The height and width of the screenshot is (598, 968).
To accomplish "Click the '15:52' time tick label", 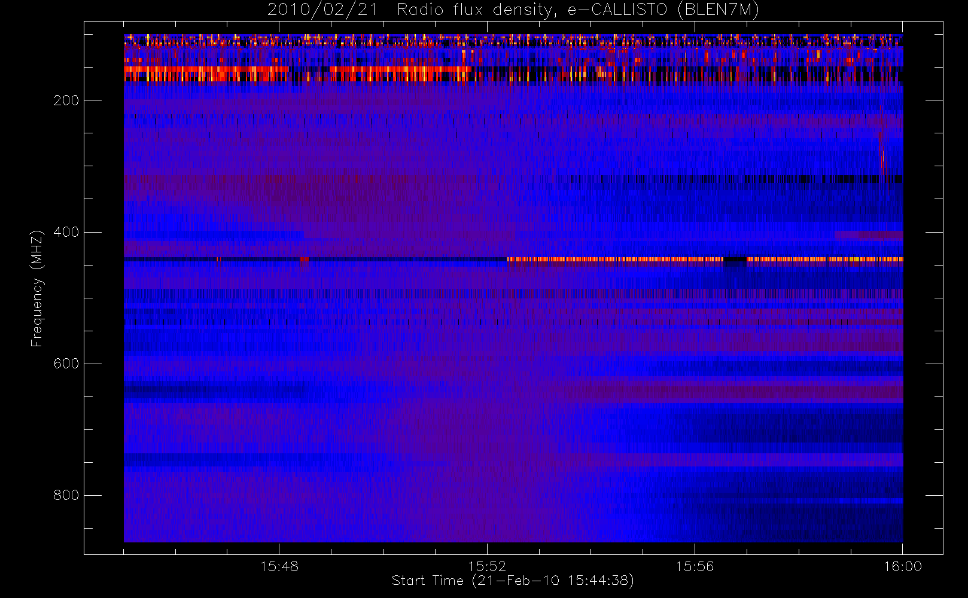I will coord(487,566).
